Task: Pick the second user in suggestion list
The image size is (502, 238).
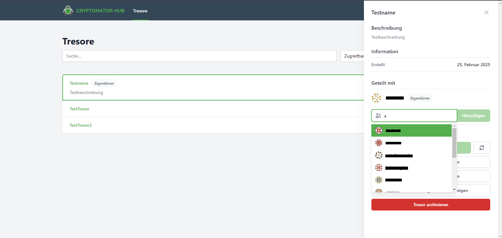Action: [x=411, y=143]
